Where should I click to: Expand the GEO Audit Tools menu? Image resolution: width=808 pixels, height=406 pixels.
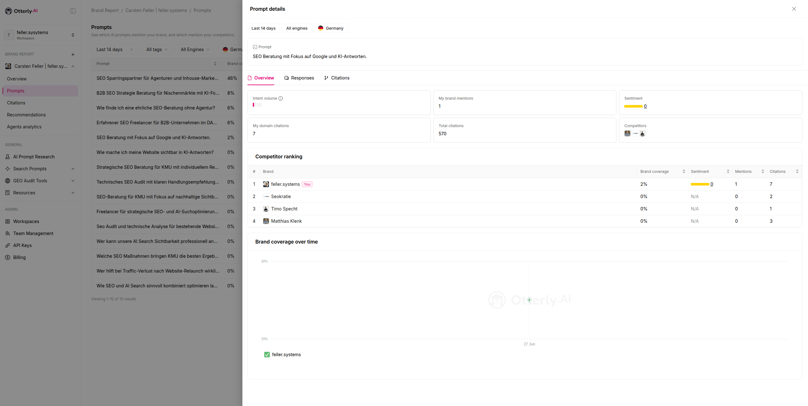pos(73,181)
